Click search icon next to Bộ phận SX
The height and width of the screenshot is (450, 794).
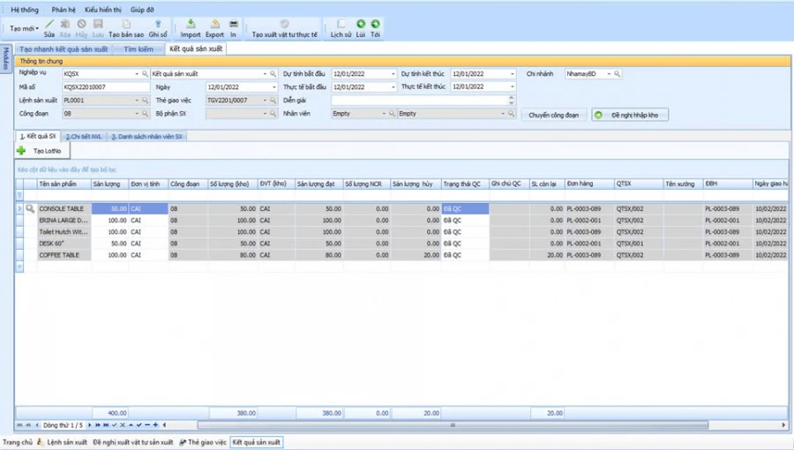point(273,114)
